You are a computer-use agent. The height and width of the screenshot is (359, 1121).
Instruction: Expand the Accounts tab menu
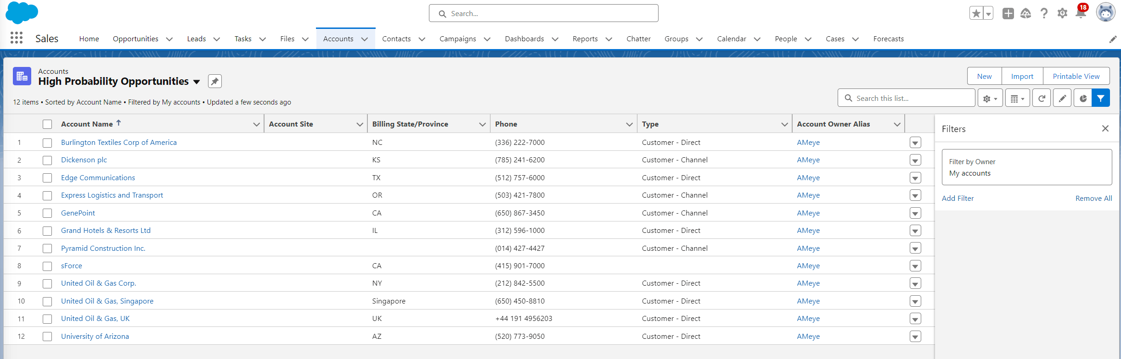point(365,39)
